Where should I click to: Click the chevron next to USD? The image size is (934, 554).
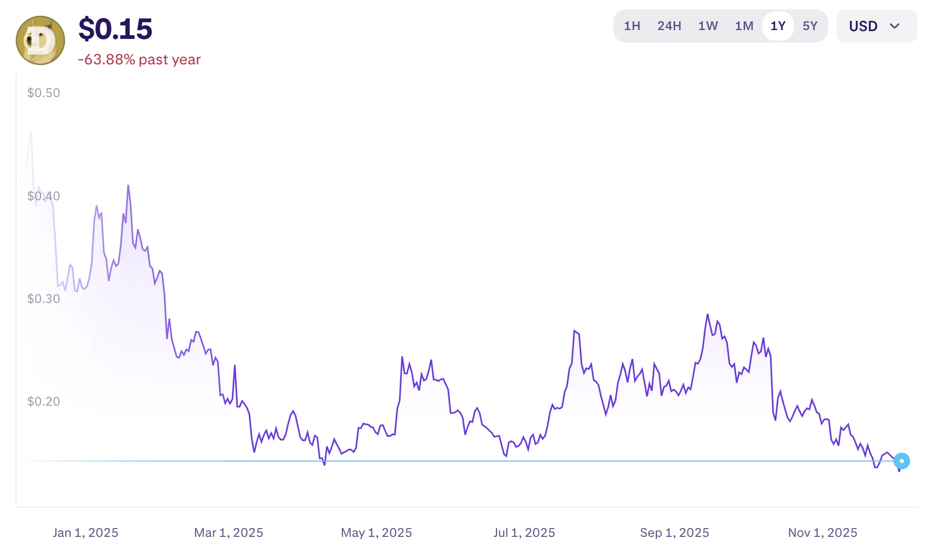pos(895,26)
